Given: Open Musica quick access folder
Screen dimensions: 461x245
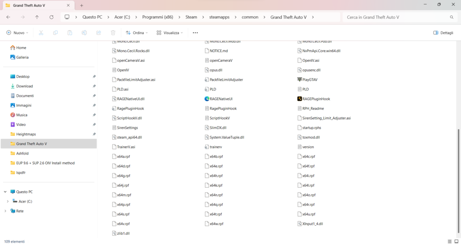Looking at the screenshot, I should tap(19, 115).
